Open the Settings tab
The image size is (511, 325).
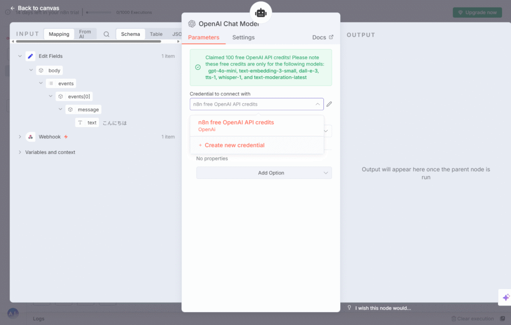click(244, 37)
